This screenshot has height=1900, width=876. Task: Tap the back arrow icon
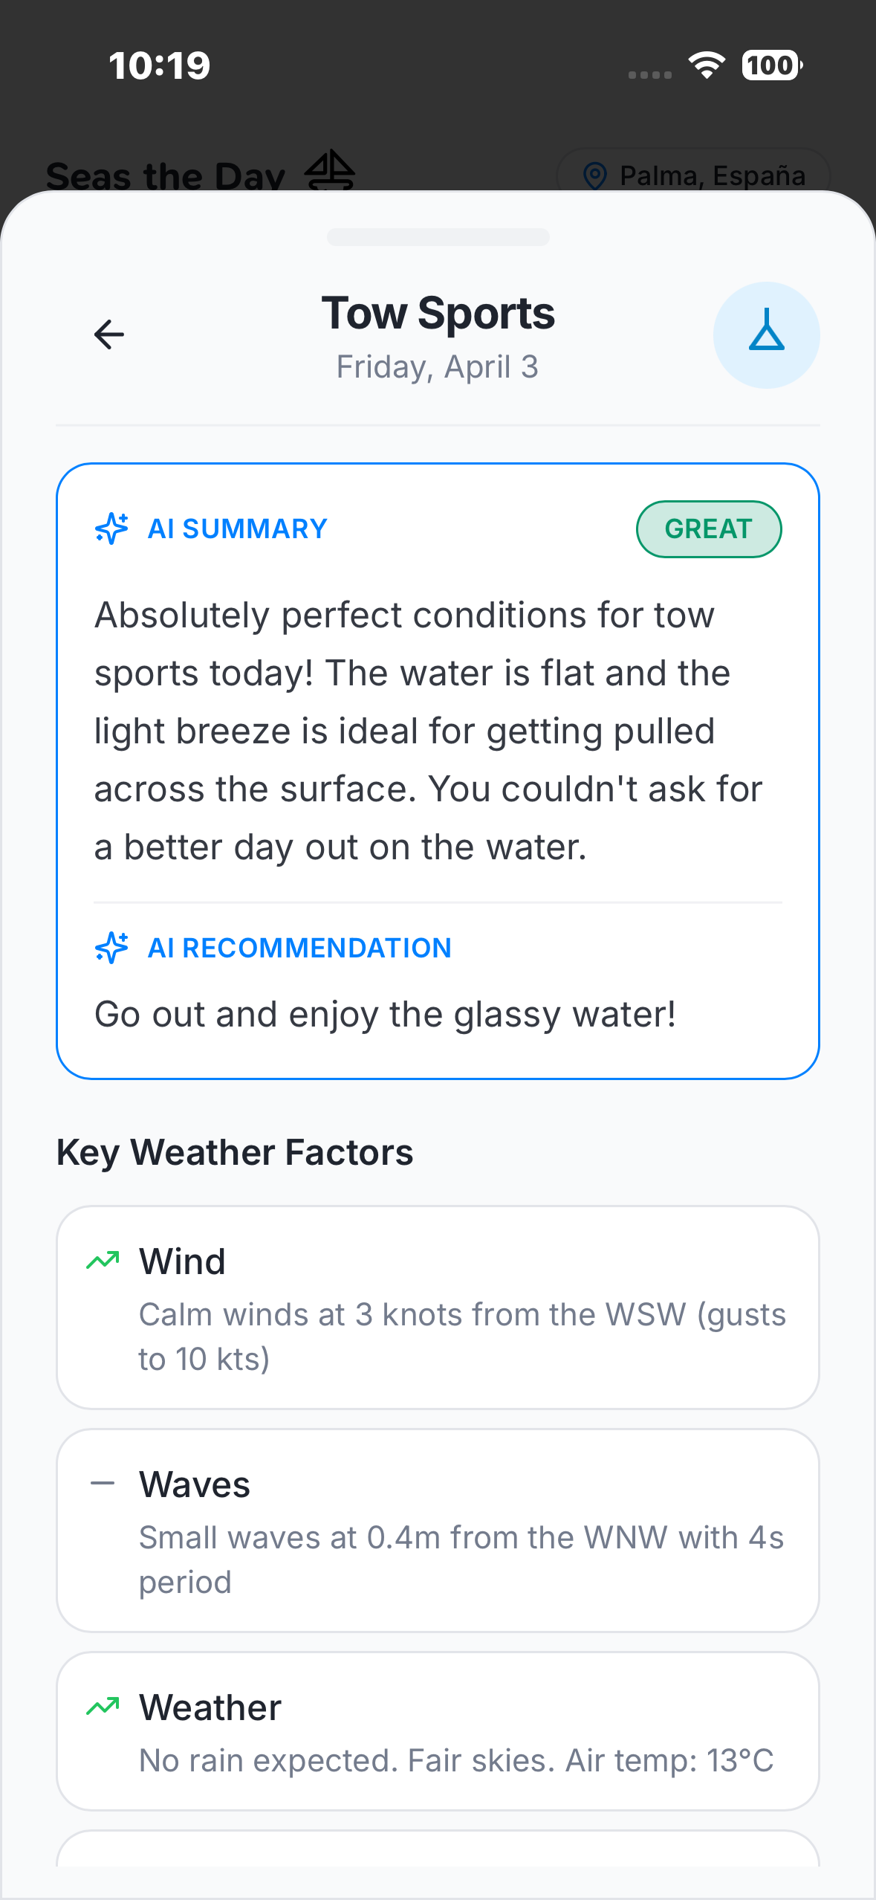[108, 335]
